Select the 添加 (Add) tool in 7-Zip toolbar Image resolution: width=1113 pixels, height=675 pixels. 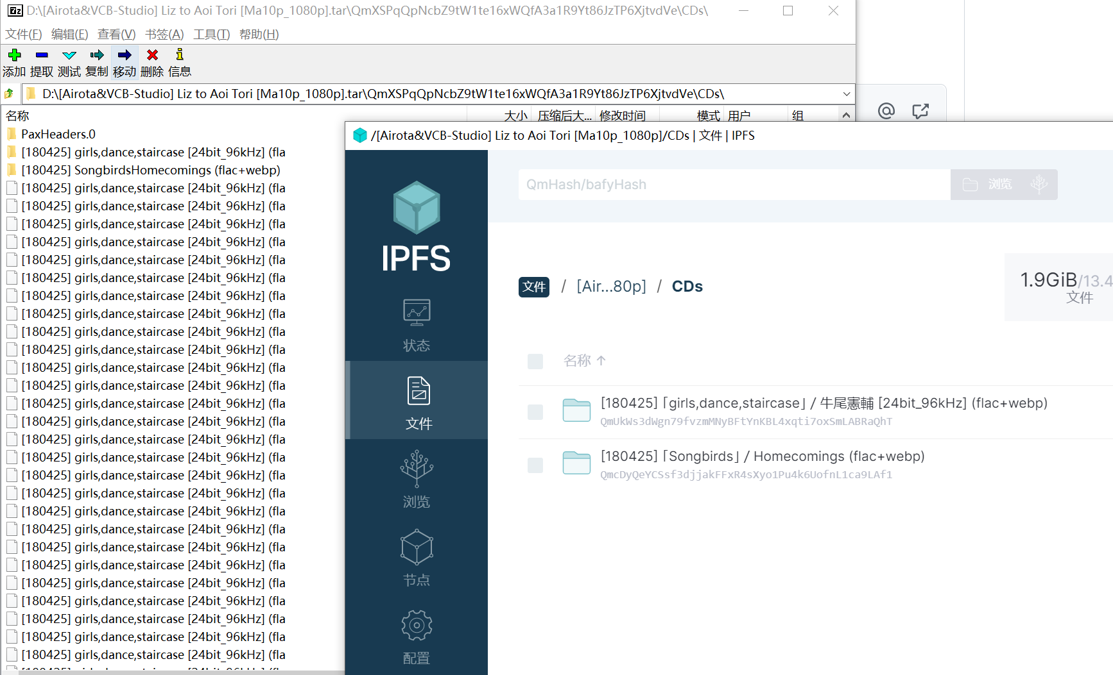tap(13, 62)
